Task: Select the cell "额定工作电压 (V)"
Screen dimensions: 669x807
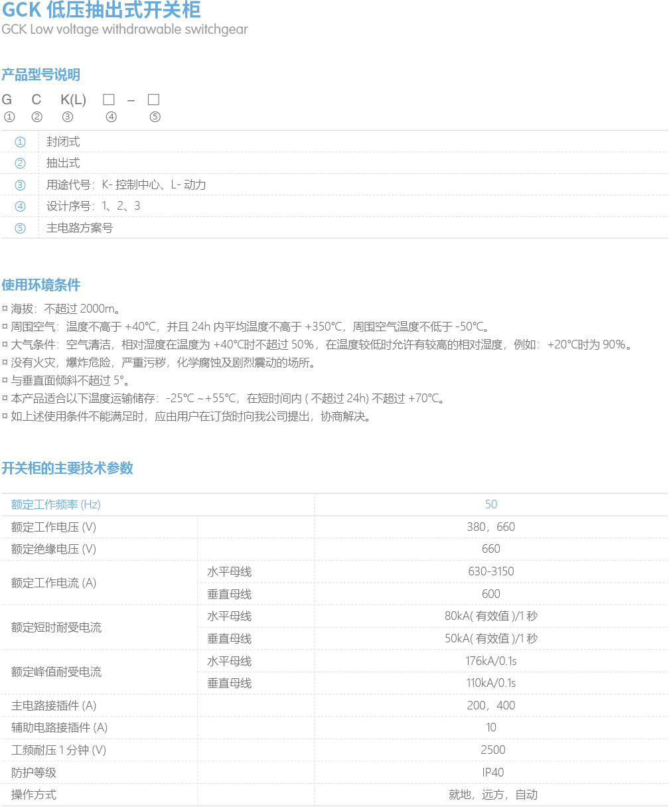Action: click(54, 527)
